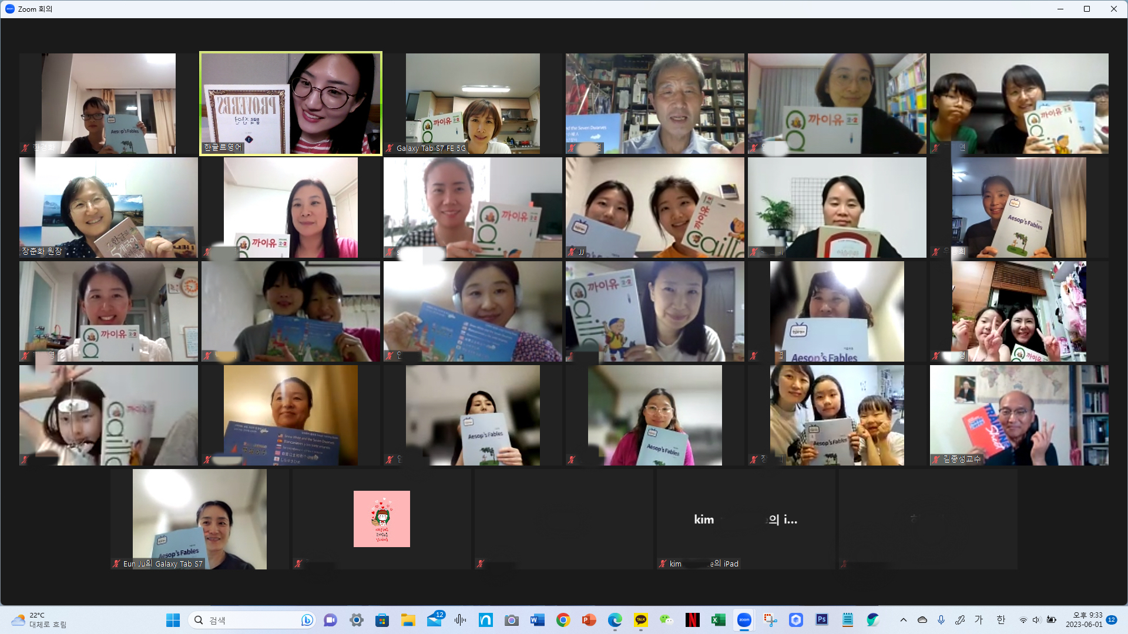Launch PowerPoint from the taskbar
1128x634 pixels.
tap(589, 620)
